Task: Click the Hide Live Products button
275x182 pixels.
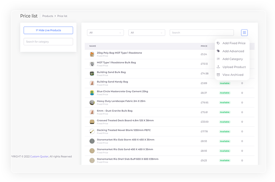Action: pos(48,30)
